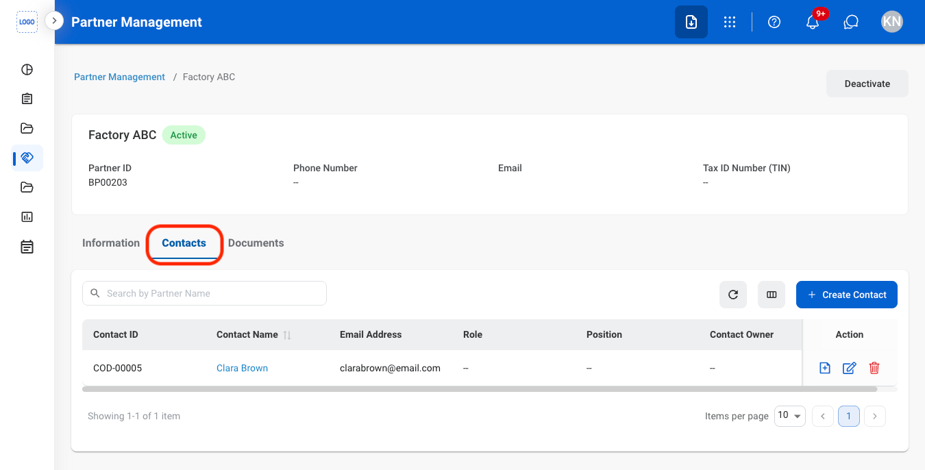This screenshot has height=470, width=925.
Task: Expand the sidebar with arrow chevron
Action: pyautogui.click(x=54, y=21)
